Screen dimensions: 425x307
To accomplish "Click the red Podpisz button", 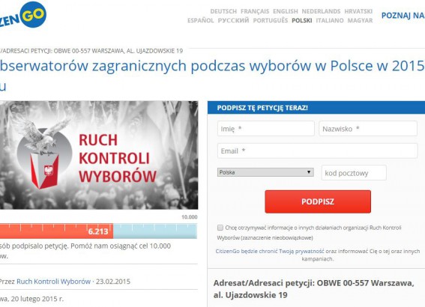I will [x=318, y=201].
